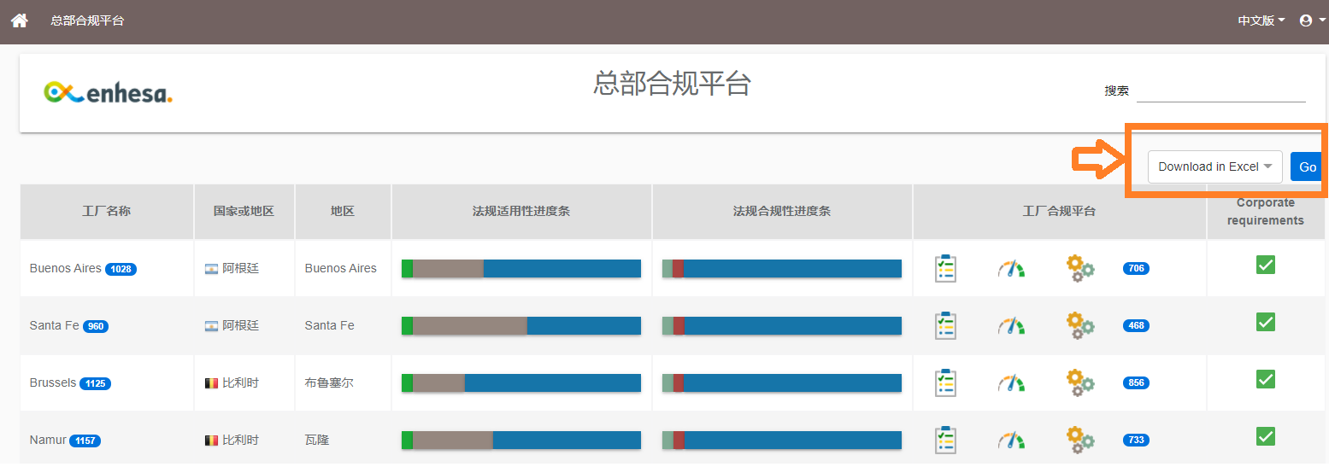Viewport: 1329px width, 467px height.
Task: Toggle Corporate requirements checkbox for Santa Fe
Action: click(1266, 322)
